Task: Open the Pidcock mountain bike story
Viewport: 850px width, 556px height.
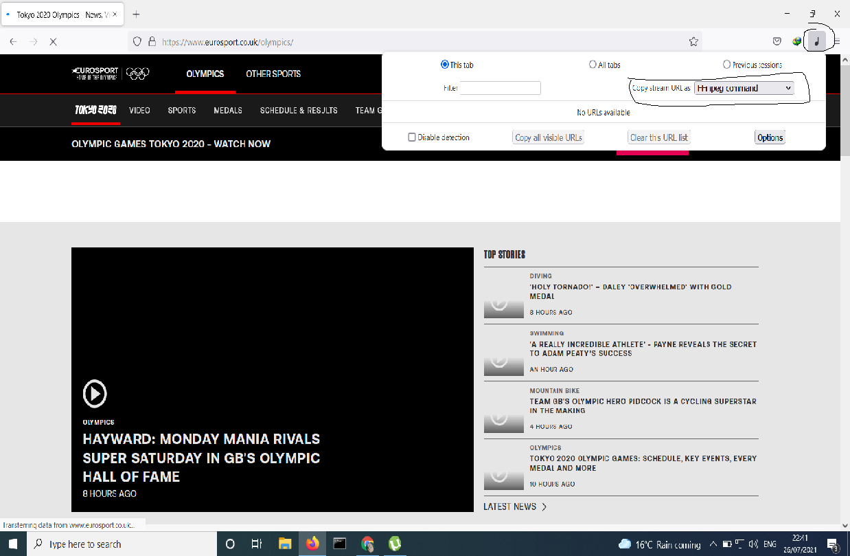Action: tap(643, 405)
